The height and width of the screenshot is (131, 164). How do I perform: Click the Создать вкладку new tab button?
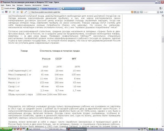tap(8, 8)
